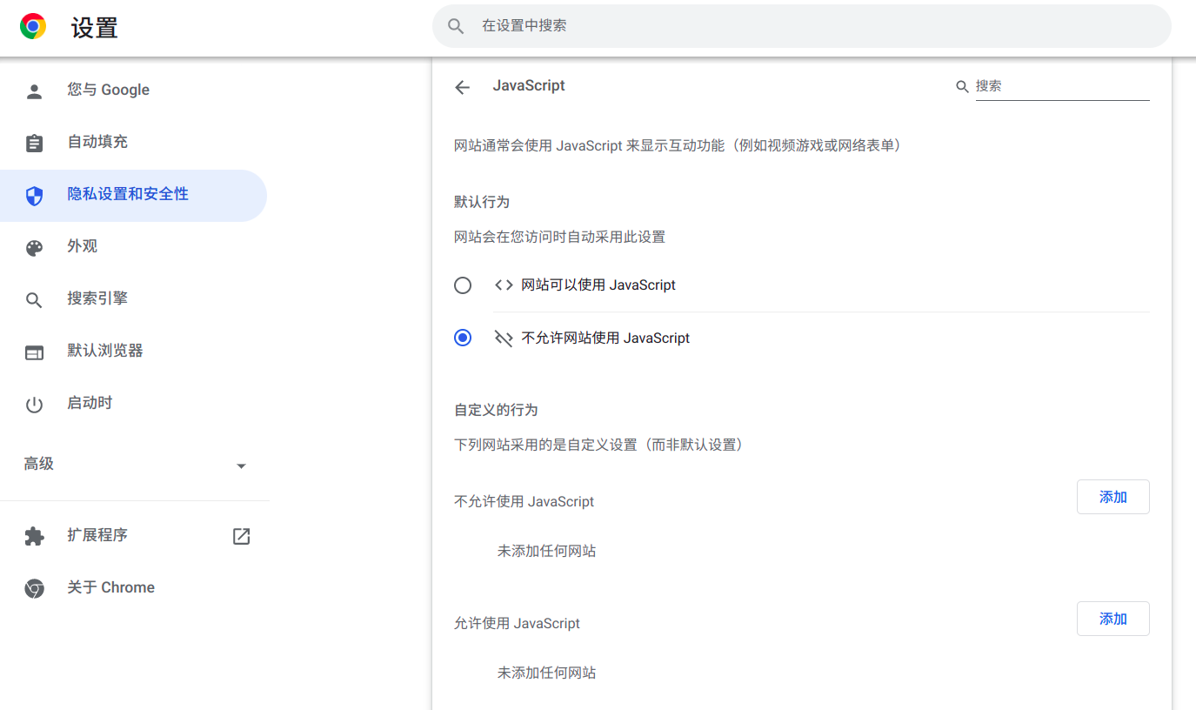The image size is (1196, 710).
Task: Click the 在设置中搜索 search box
Action: point(800,26)
